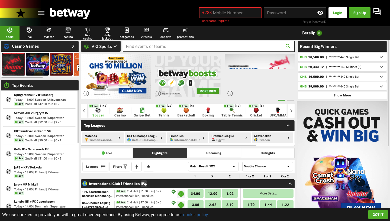Expand the GHS 39,000.00 winner row
390x221 pixels.
click(x=381, y=86)
